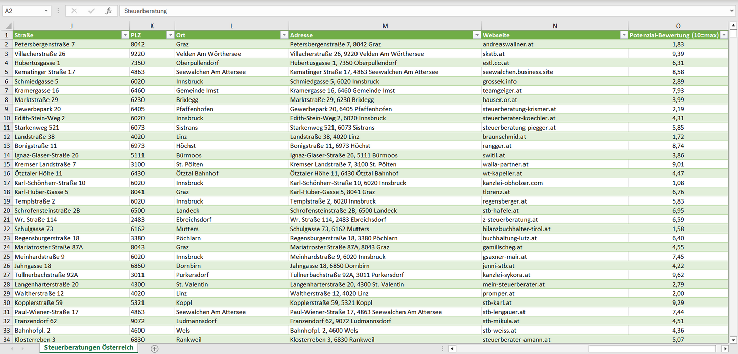Select column M header
738x354 pixels.
tap(385, 26)
